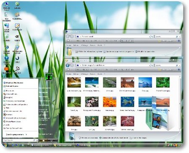Image resolution: width=189 pixels, height=153 pixels.
Task: Click the lock button in the Start menu
Action: point(51,140)
